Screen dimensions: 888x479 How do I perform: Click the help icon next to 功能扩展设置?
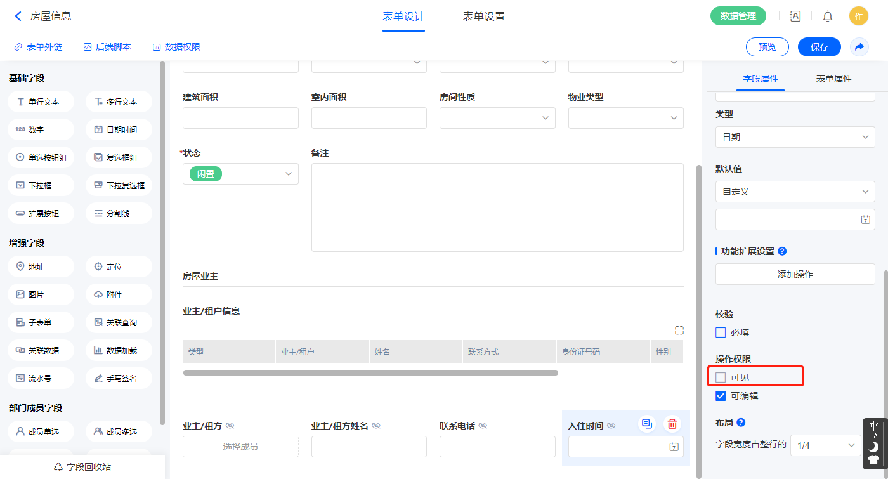tap(782, 251)
